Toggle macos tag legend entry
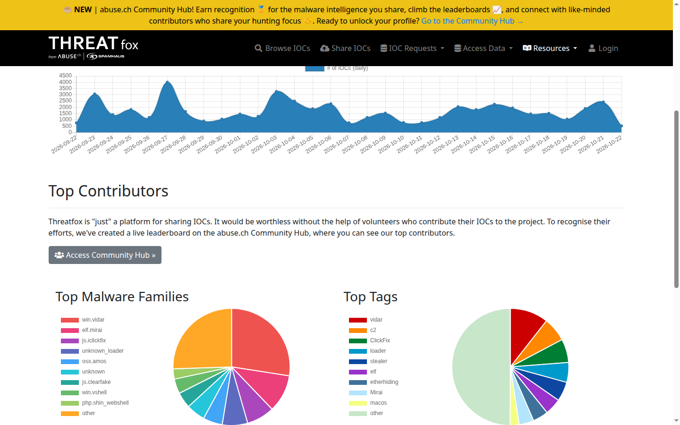The height and width of the screenshot is (425, 680). 368,403
